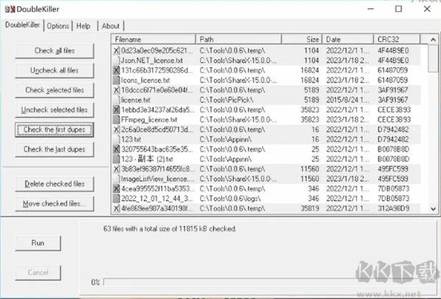Toggle checkbox for FFmpeg_license.txt

click(116, 120)
